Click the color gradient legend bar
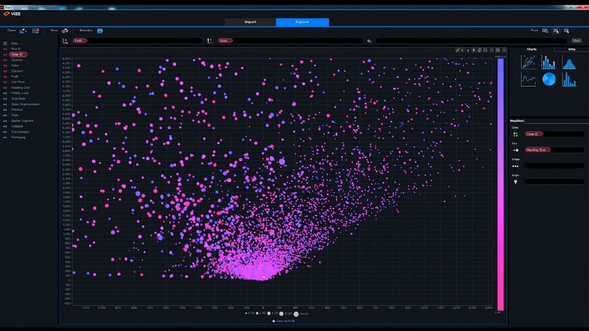589x331 pixels. 500,184
